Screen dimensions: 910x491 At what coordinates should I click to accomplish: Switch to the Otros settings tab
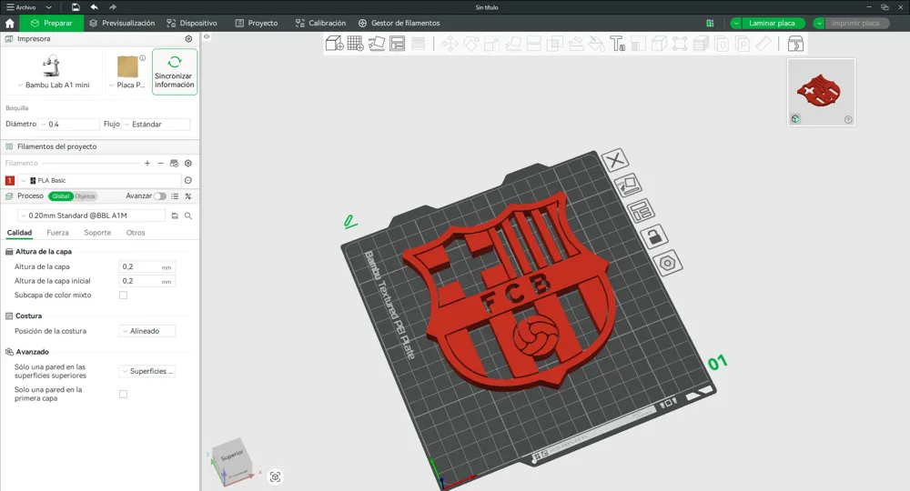pos(136,233)
